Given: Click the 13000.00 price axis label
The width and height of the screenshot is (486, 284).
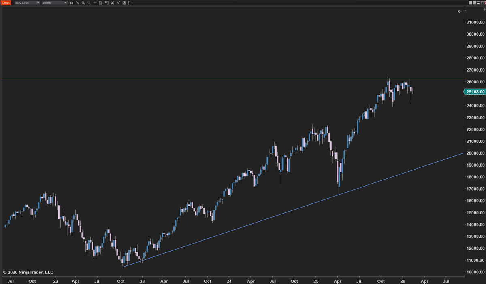Looking at the screenshot, I should coord(475,236).
